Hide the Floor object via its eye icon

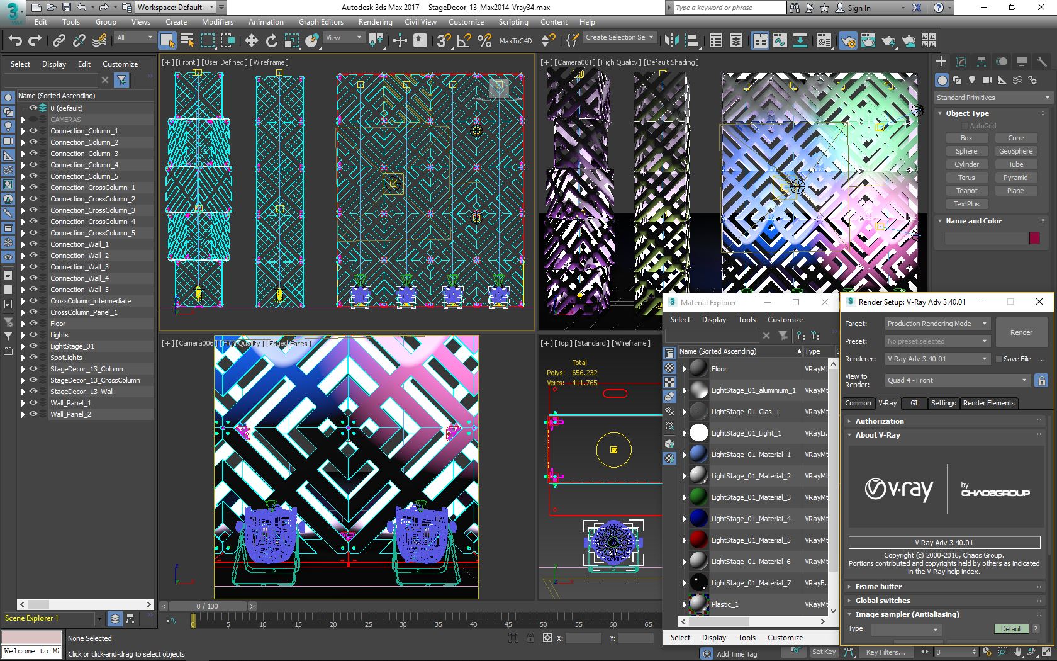click(34, 324)
